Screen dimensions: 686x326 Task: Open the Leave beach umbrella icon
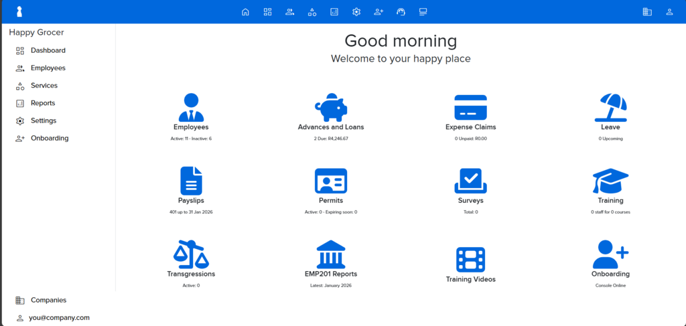click(610, 108)
